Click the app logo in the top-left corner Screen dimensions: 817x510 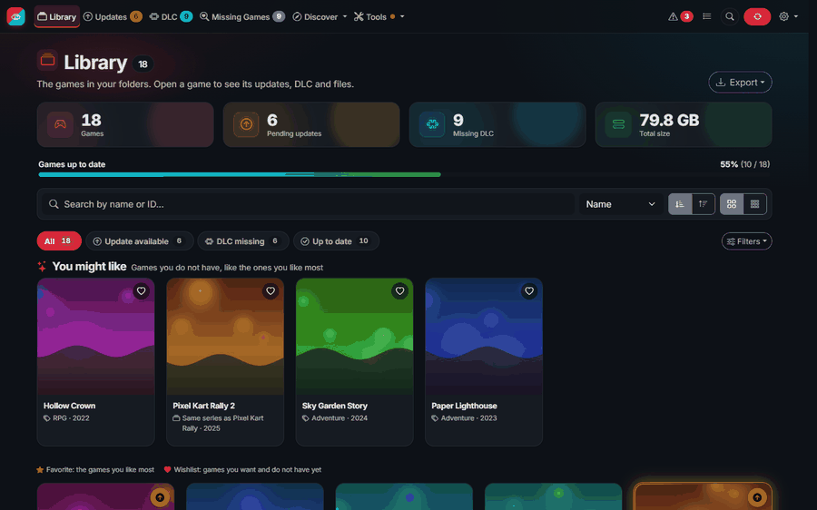[x=16, y=16]
